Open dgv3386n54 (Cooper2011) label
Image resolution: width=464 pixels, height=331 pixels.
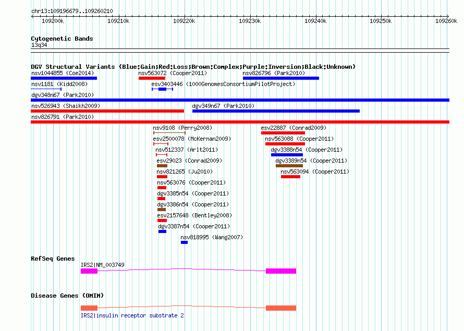193,204
